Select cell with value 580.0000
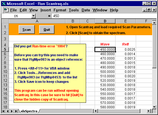 [x=105, y=107]
